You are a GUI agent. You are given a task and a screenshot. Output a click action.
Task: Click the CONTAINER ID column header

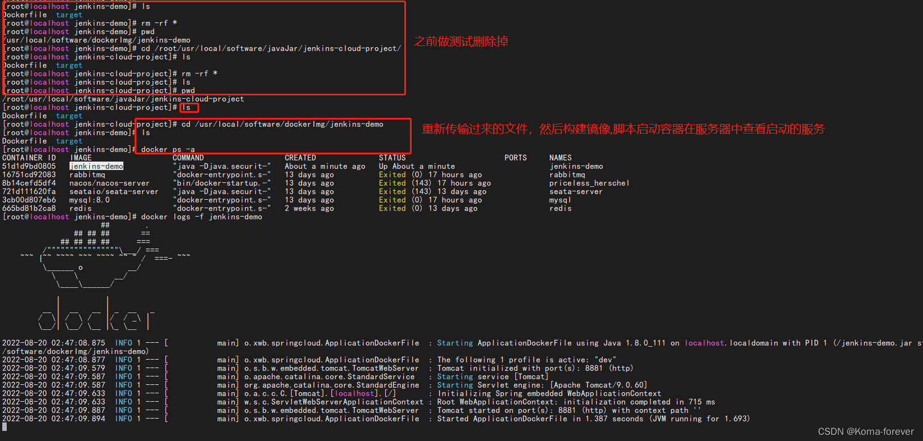coord(29,158)
